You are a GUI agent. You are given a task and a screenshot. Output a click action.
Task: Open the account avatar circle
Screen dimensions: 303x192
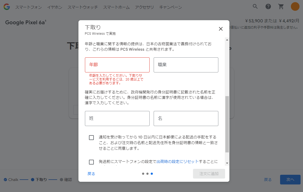[x=295, y=6]
